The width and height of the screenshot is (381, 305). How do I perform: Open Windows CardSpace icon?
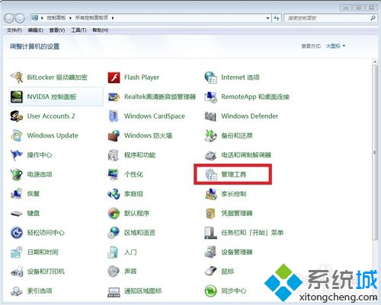pyautogui.click(x=114, y=116)
